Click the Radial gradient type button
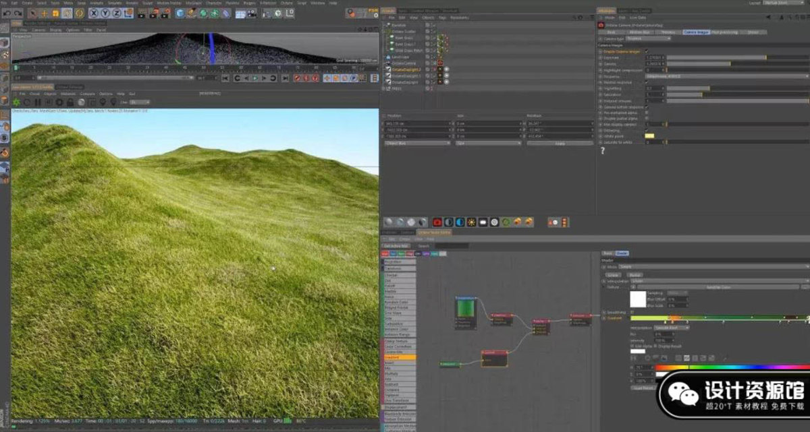The height and width of the screenshot is (432, 810). point(634,274)
